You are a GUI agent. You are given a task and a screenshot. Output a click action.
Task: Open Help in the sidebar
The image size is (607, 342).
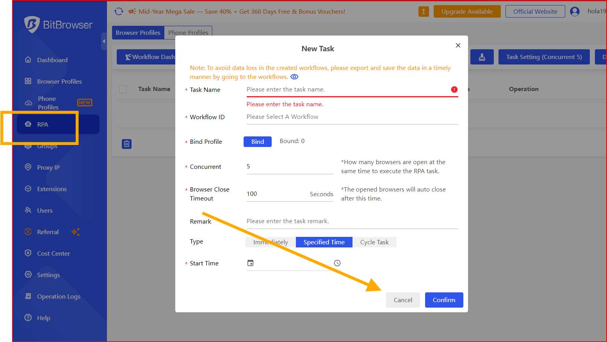tap(44, 318)
